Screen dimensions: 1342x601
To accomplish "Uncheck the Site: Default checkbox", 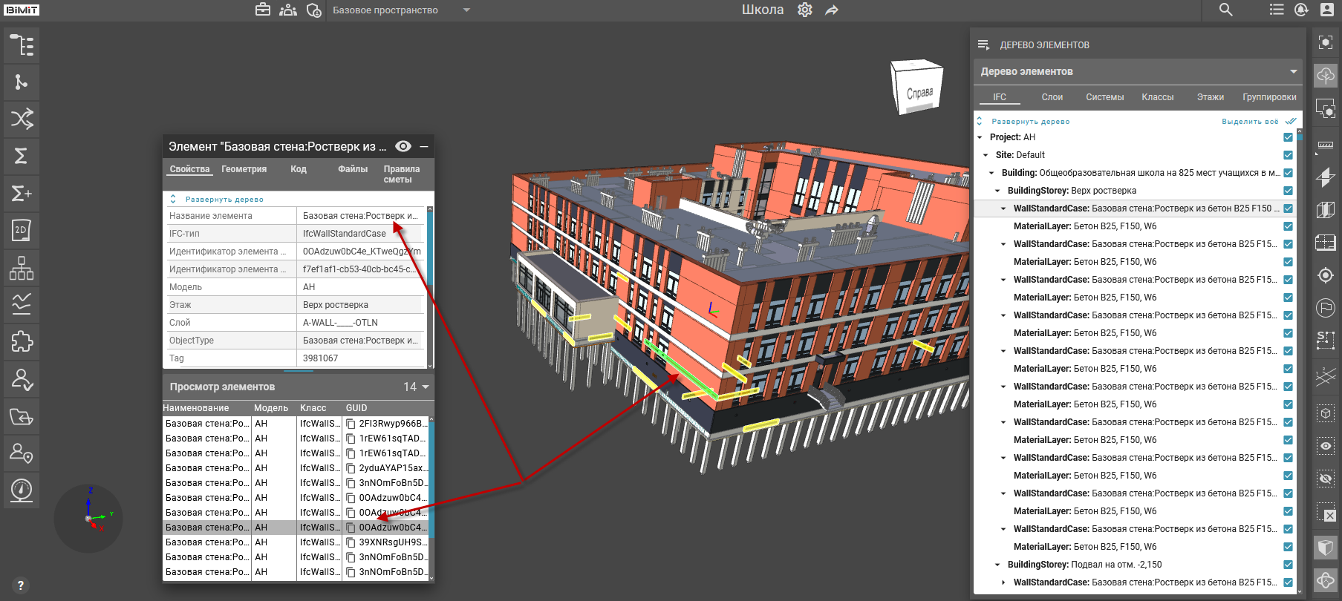I will [x=1288, y=155].
